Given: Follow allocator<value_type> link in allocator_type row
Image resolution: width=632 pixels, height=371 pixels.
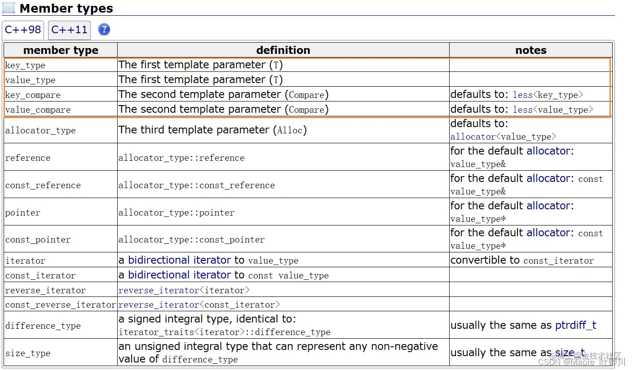Looking at the screenshot, I should (x=473, y=137).
